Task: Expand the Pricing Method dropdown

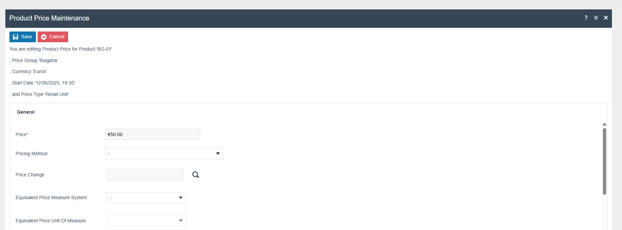Action: point(218,154)
